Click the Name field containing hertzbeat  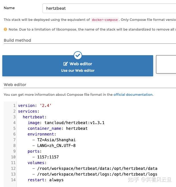109,8
